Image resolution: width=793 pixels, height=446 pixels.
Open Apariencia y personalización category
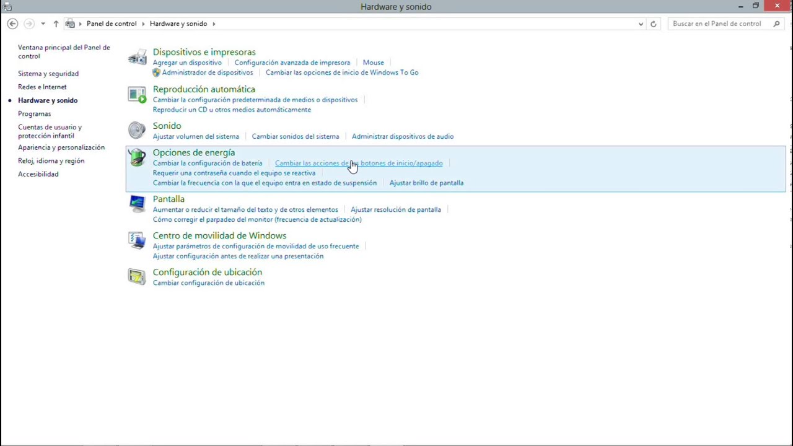click(x=61, y=147)
